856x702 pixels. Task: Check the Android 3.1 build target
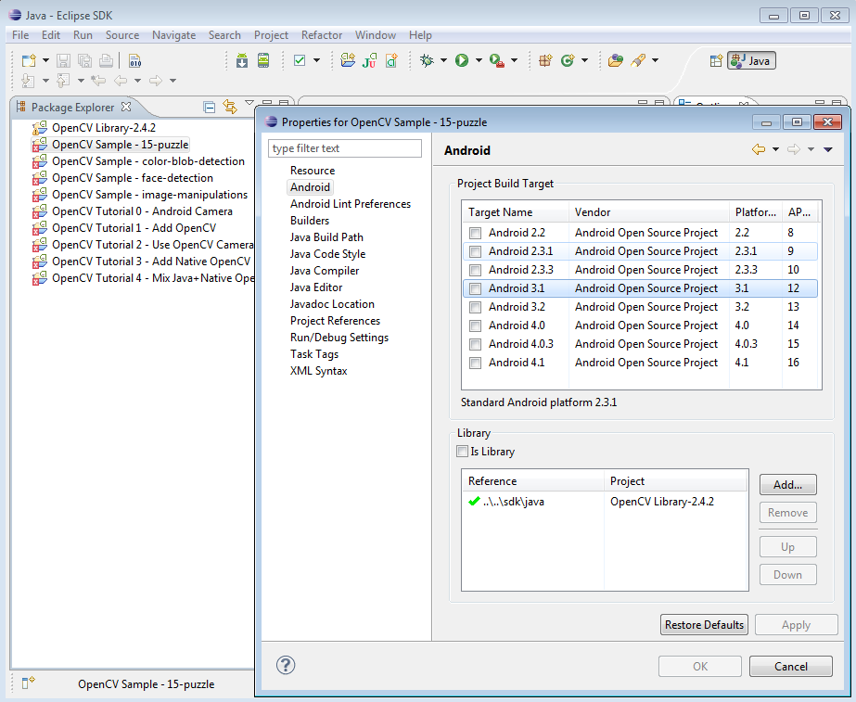click(475, 288)
